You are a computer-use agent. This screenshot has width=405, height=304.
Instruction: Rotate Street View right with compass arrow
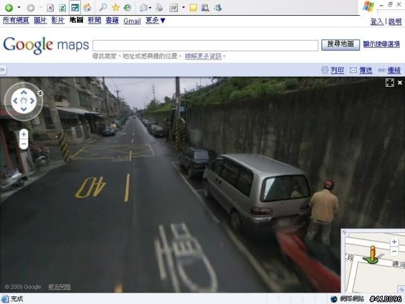click(x=32, y=101)
